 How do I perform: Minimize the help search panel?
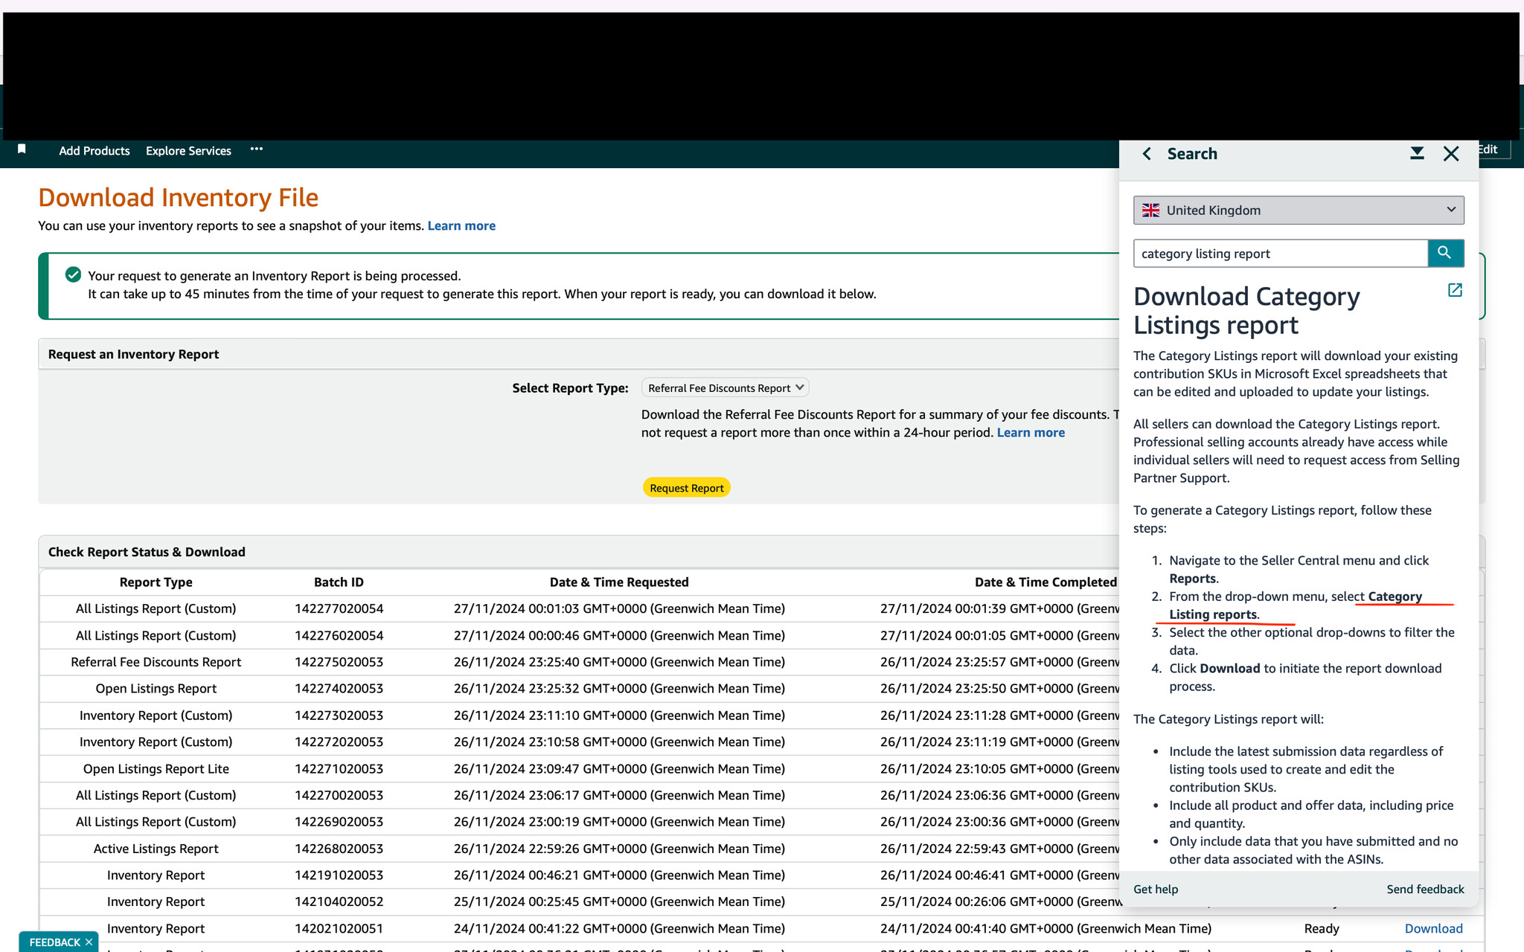pos(1417,153)
